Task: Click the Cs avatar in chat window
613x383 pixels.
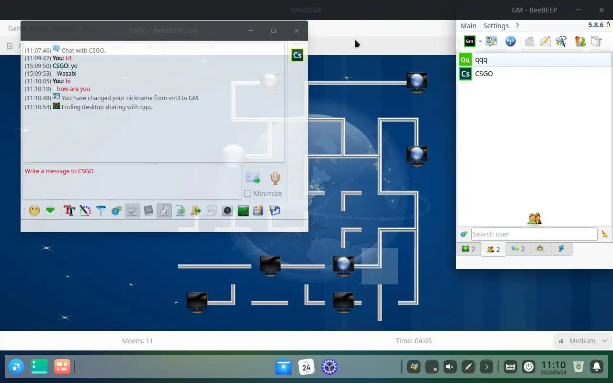Action: pyautogui.click(x=297, y=55)
